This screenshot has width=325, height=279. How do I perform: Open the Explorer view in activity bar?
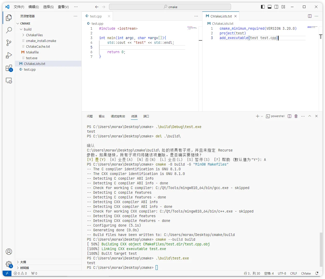click(x=9, y=18)
